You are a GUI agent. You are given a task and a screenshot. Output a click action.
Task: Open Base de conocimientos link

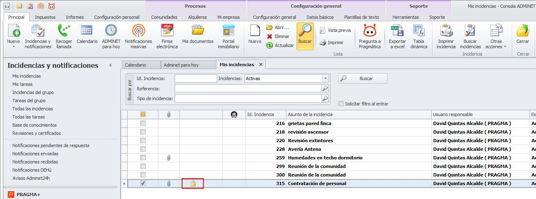point(34,125)
